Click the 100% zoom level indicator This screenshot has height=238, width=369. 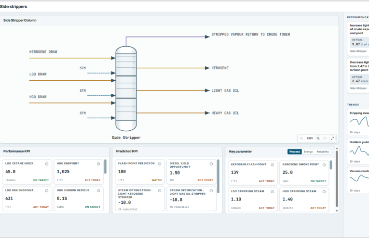point(310,138)
